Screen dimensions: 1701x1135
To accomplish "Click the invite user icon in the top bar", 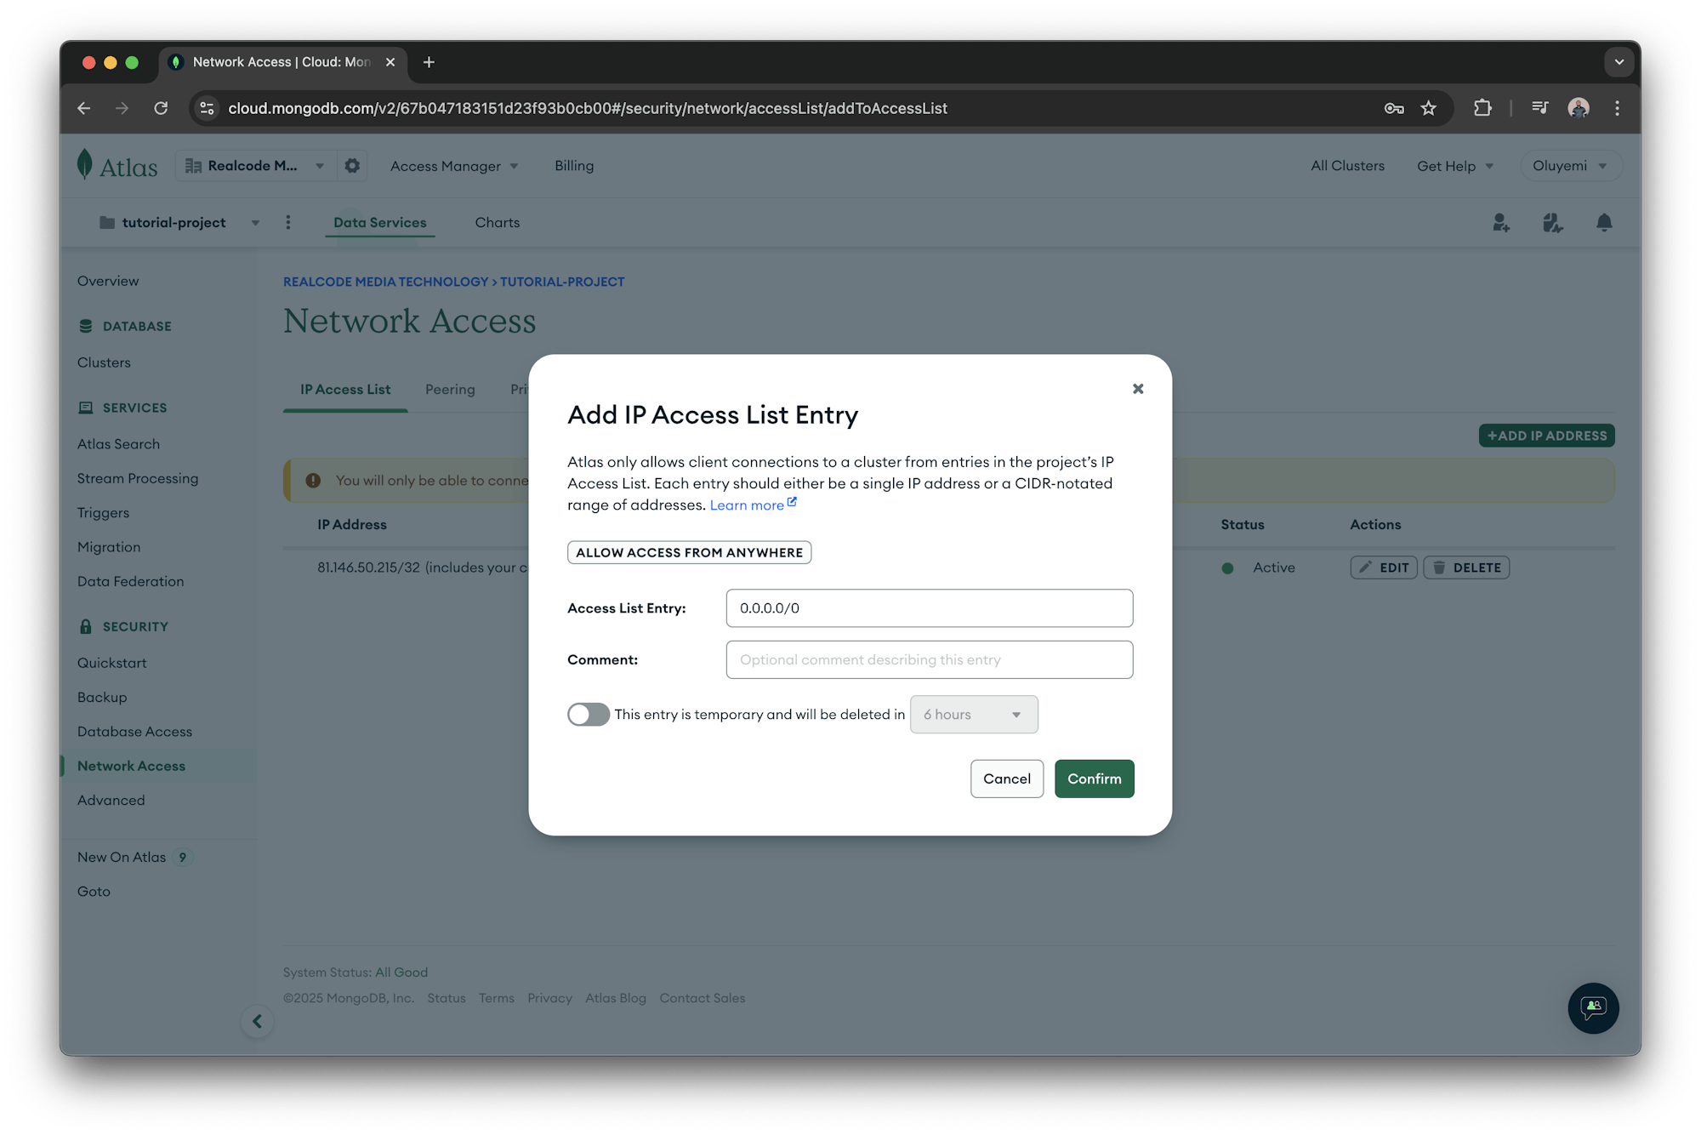I will 1501,222.
